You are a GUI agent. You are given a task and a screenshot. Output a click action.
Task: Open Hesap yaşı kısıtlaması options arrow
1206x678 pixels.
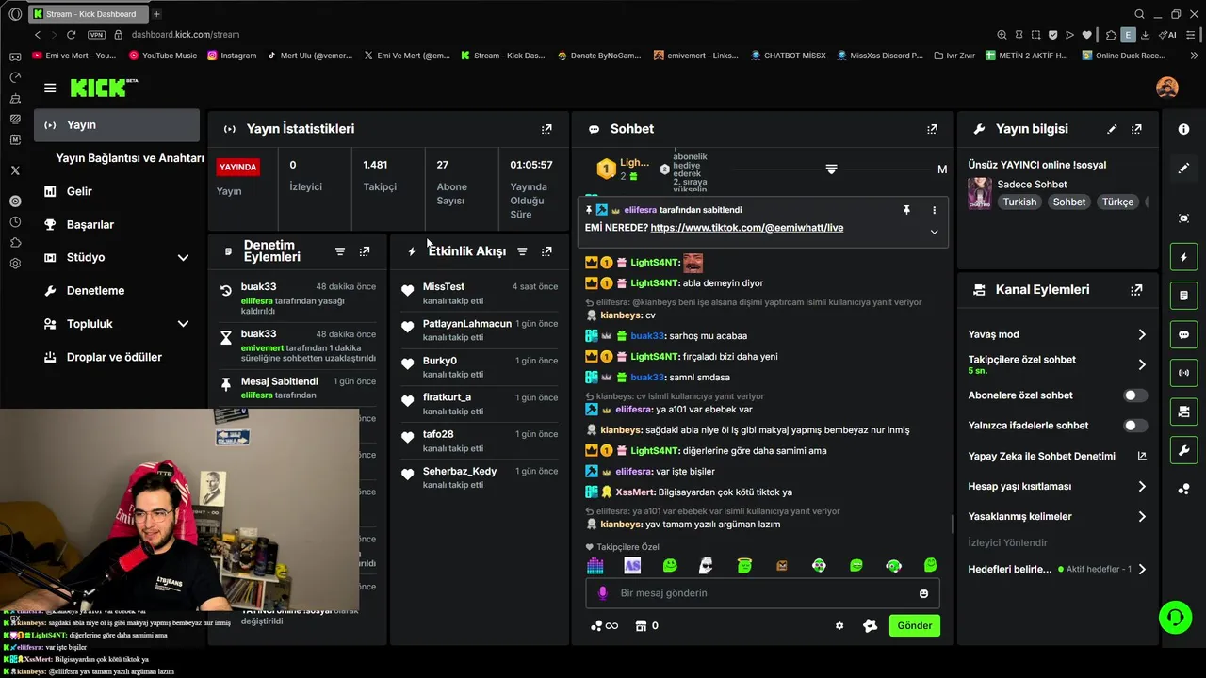click(1141, 487)
